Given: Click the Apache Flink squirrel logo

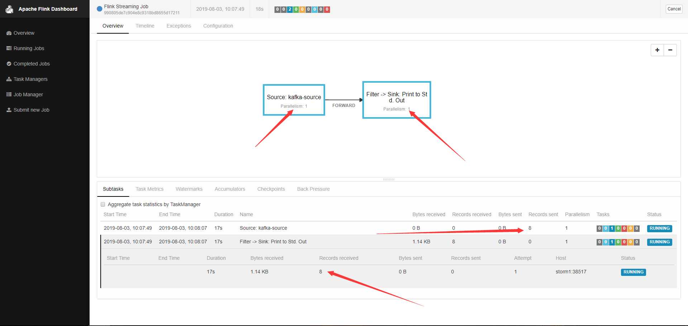Looking at the screenshot, I should pos(9,9).
